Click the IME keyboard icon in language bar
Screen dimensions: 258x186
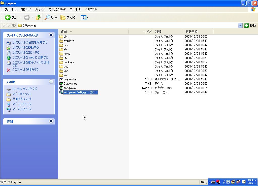(213, 182)
